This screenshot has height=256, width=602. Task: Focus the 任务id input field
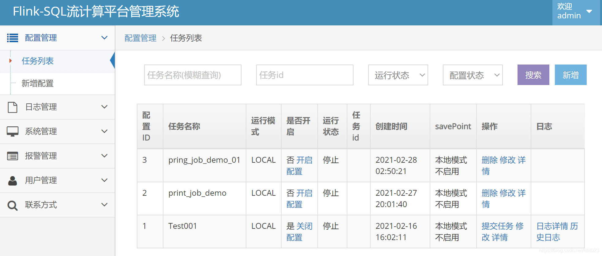tap(305, 75)
